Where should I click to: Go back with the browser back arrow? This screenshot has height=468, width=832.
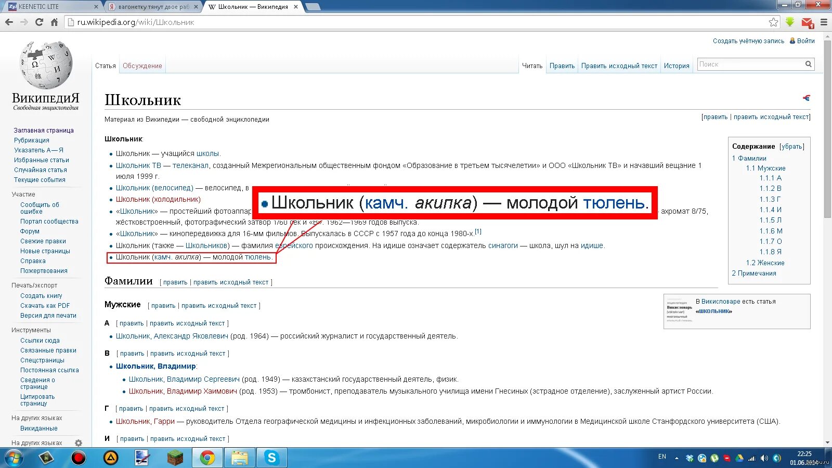click(9, 22)
